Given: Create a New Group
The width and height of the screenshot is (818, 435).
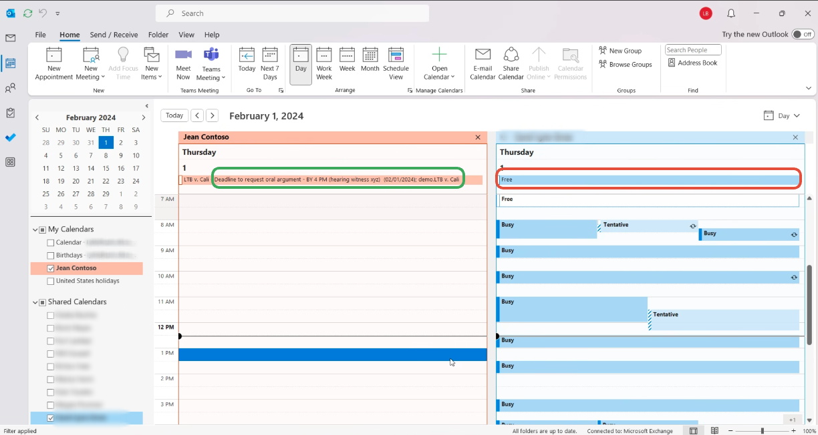Looking at the screenshot, I should (x=620, y=51).
